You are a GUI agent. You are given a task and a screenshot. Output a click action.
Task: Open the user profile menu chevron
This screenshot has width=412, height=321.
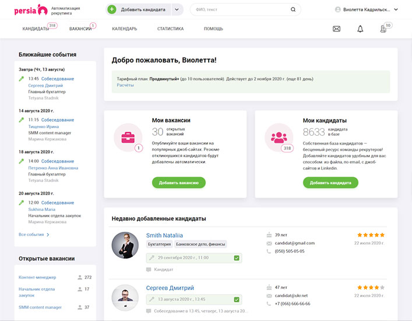pyautogui.click(x=396, y=9)
